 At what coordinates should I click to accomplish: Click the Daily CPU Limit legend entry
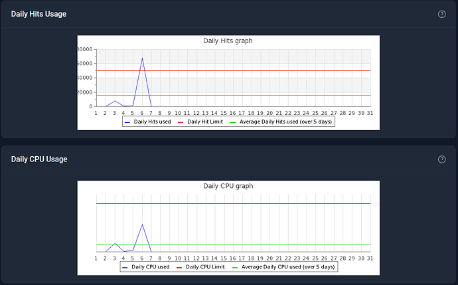tap(200, 267)
